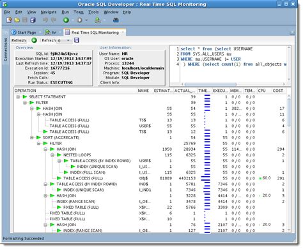Image resolution: width=303 pixels, height=249 pixels.
Task: Click the Real Time SQL Monitoring tab icon
Action: click(67, 33)
